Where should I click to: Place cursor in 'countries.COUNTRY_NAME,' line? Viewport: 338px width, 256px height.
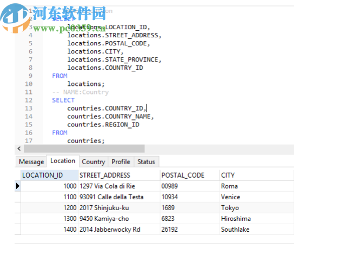pyautogui.click(x=110, y=116)
